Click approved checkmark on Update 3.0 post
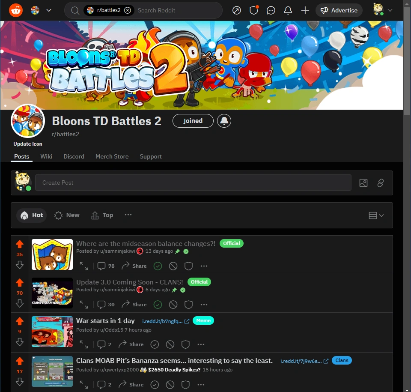This screenshot has width=411, height=392. click(158, 305)
